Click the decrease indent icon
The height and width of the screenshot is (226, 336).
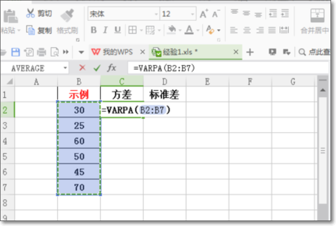(273, 13)
